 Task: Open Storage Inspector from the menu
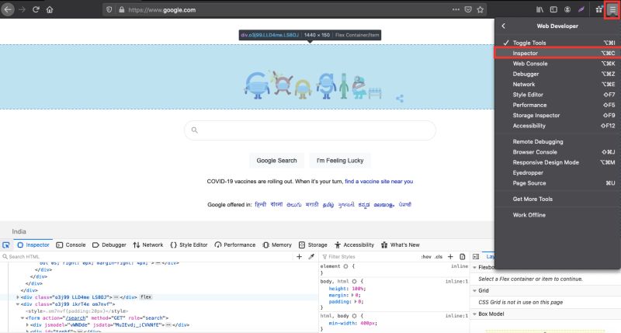click(x=558, y=115)
